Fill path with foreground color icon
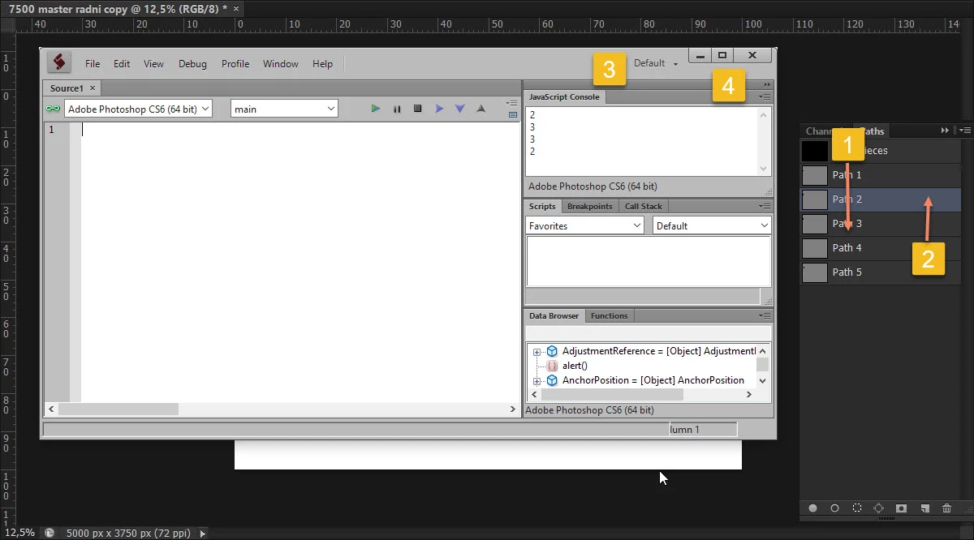Image resolution: width=974 pixels, height=540 pixels. coord(812,508)
